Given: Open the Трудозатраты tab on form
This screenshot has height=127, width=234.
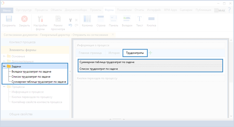Looking at the screenshot, I should click(x=135, y=53).
